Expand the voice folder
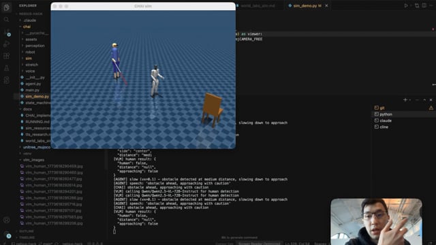The image size is (436, 245). point(30,71)
